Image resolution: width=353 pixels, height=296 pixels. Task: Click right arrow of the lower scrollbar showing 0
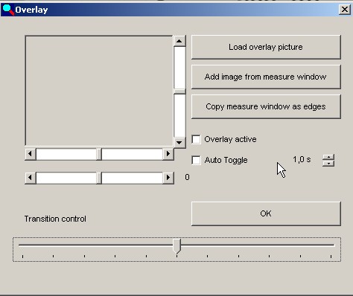[x=168, y=178]
